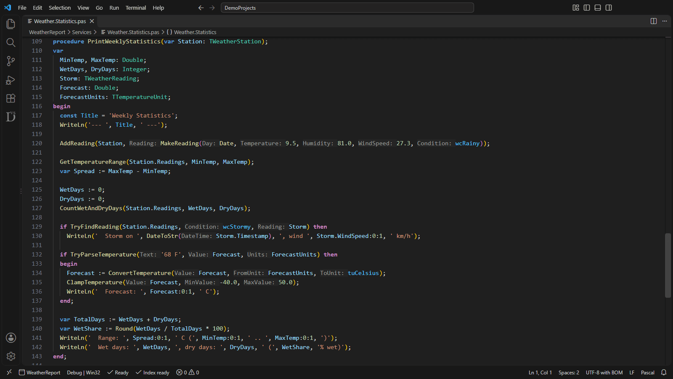Screen dimensions: 673x379
Task: Open editor More Actions ellipsis
Action: click(x=665, y=21)
